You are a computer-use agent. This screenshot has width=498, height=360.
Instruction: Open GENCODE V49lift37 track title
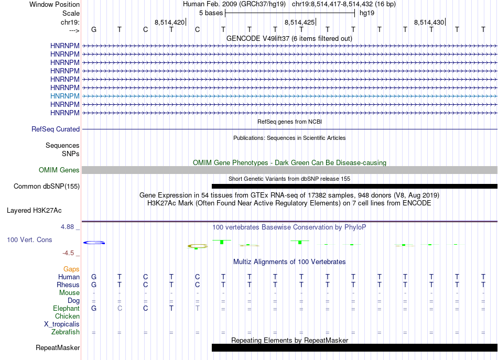pyautogui.click(x=289, y=38)
